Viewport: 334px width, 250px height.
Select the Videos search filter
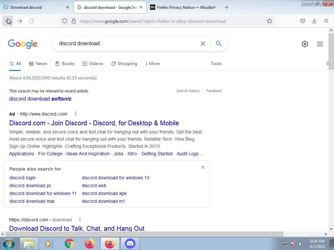point(93,63)
